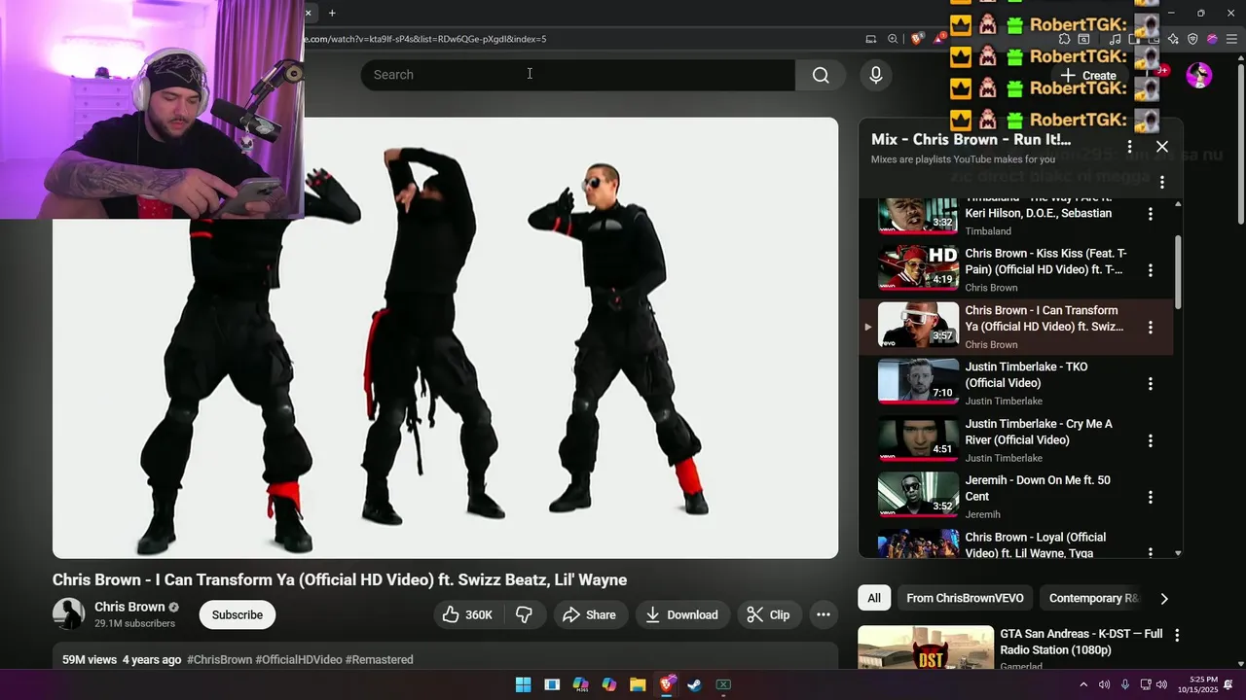
Task: Download the video
Action: tap(682, 614)
